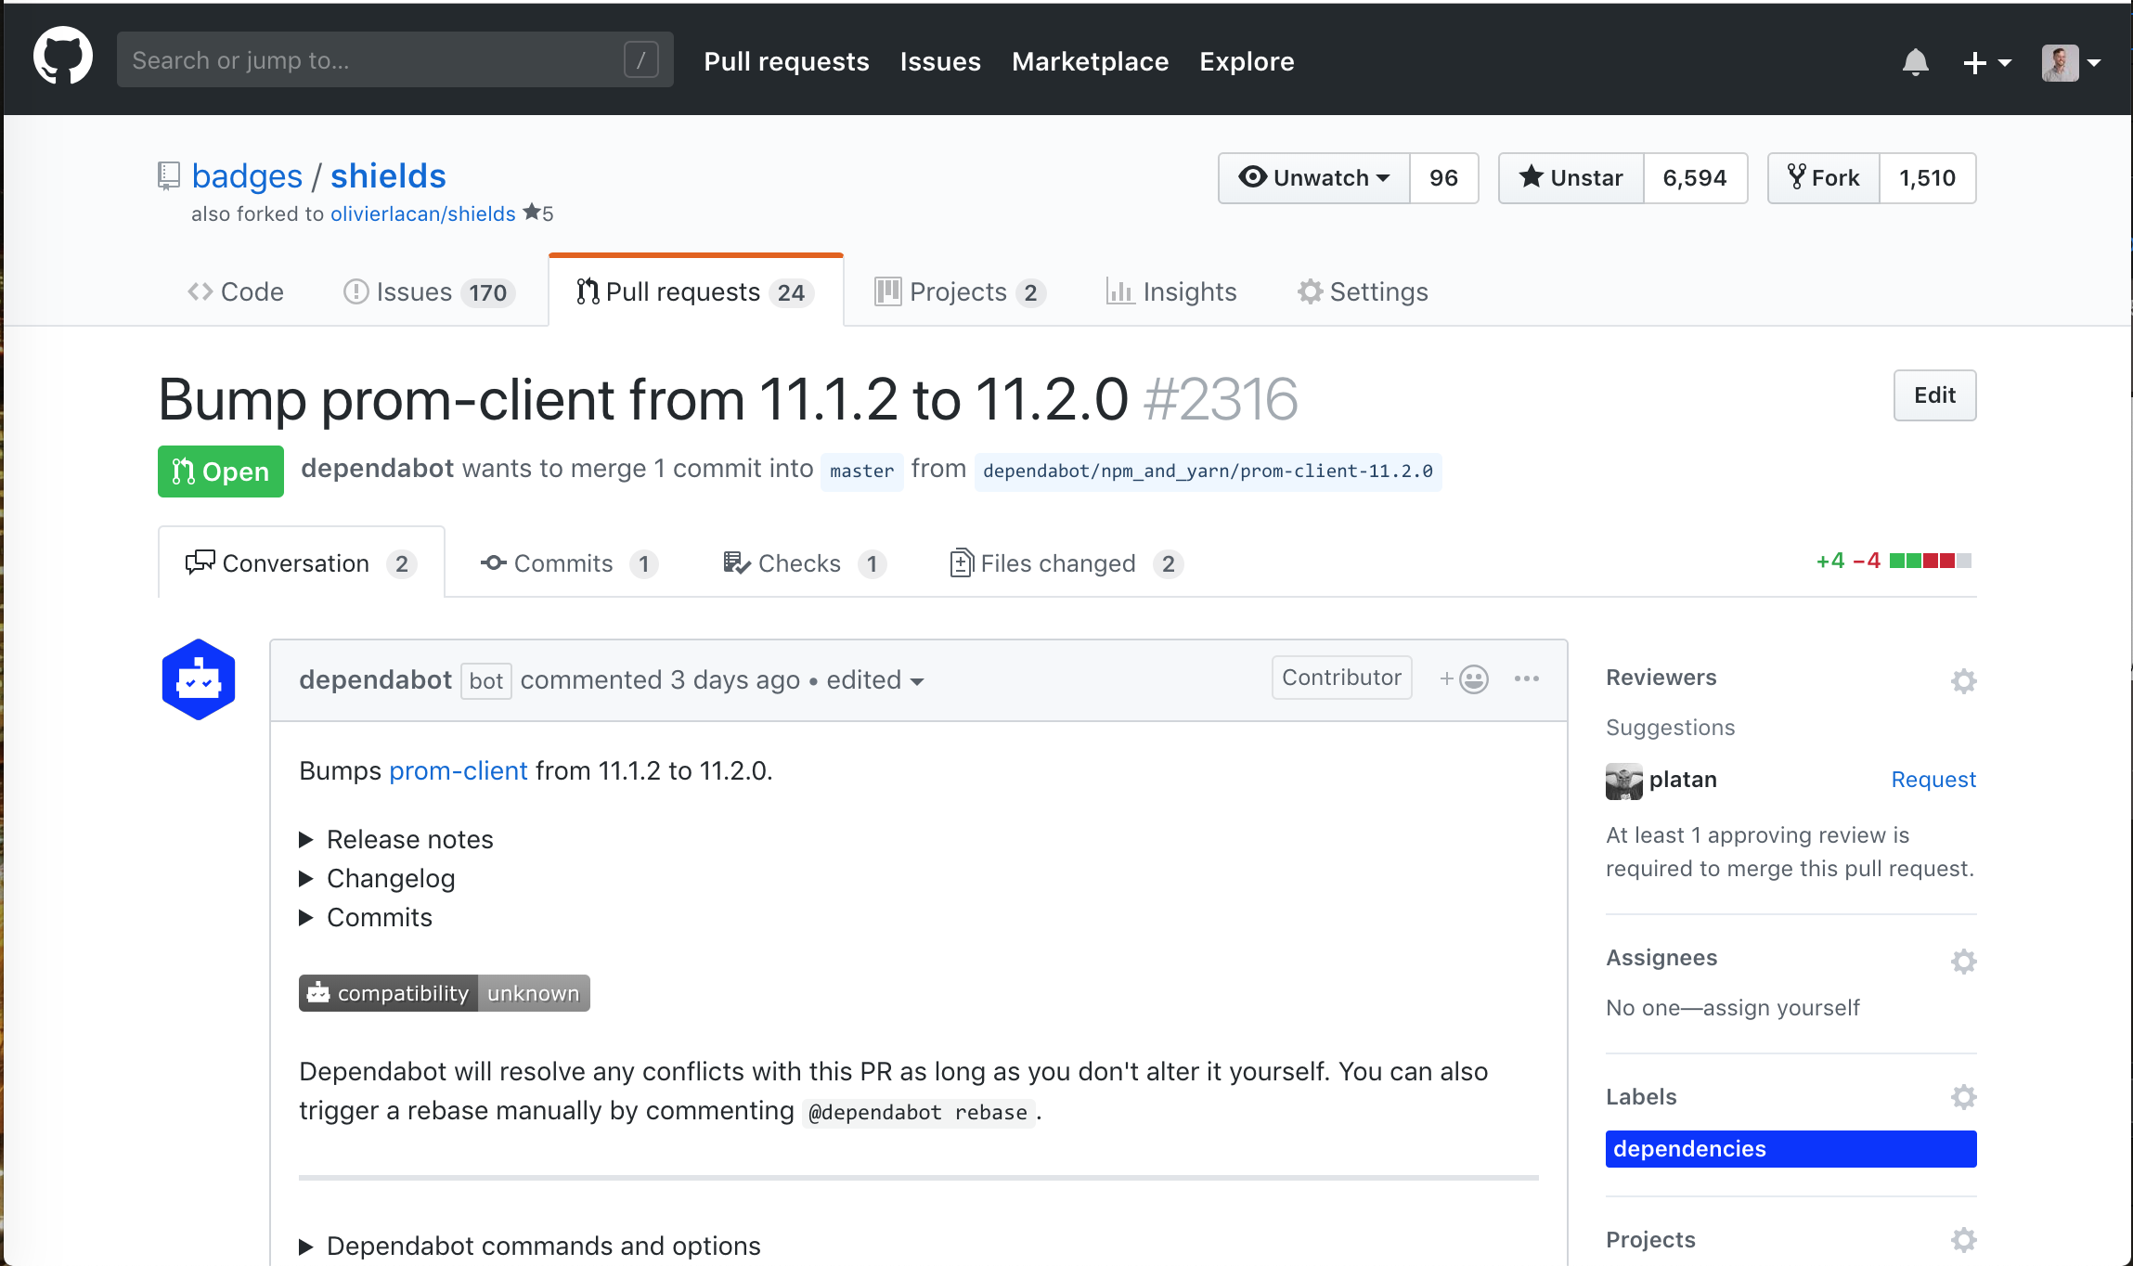
Task: Click the Reviewers settings gear
Action: [1963, 680]
